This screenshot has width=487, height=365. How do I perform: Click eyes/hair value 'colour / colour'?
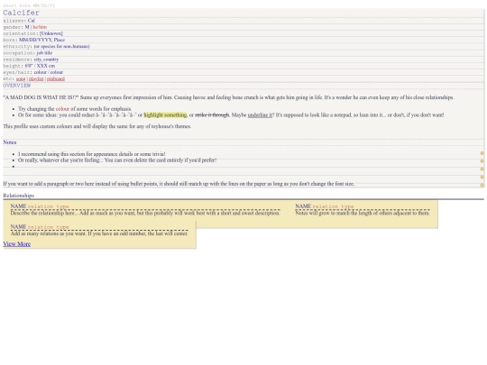point(49,72)
